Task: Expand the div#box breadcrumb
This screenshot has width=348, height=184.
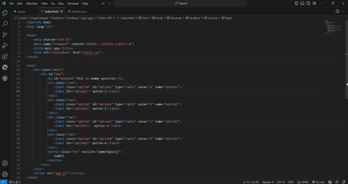Action: point(193,18)
